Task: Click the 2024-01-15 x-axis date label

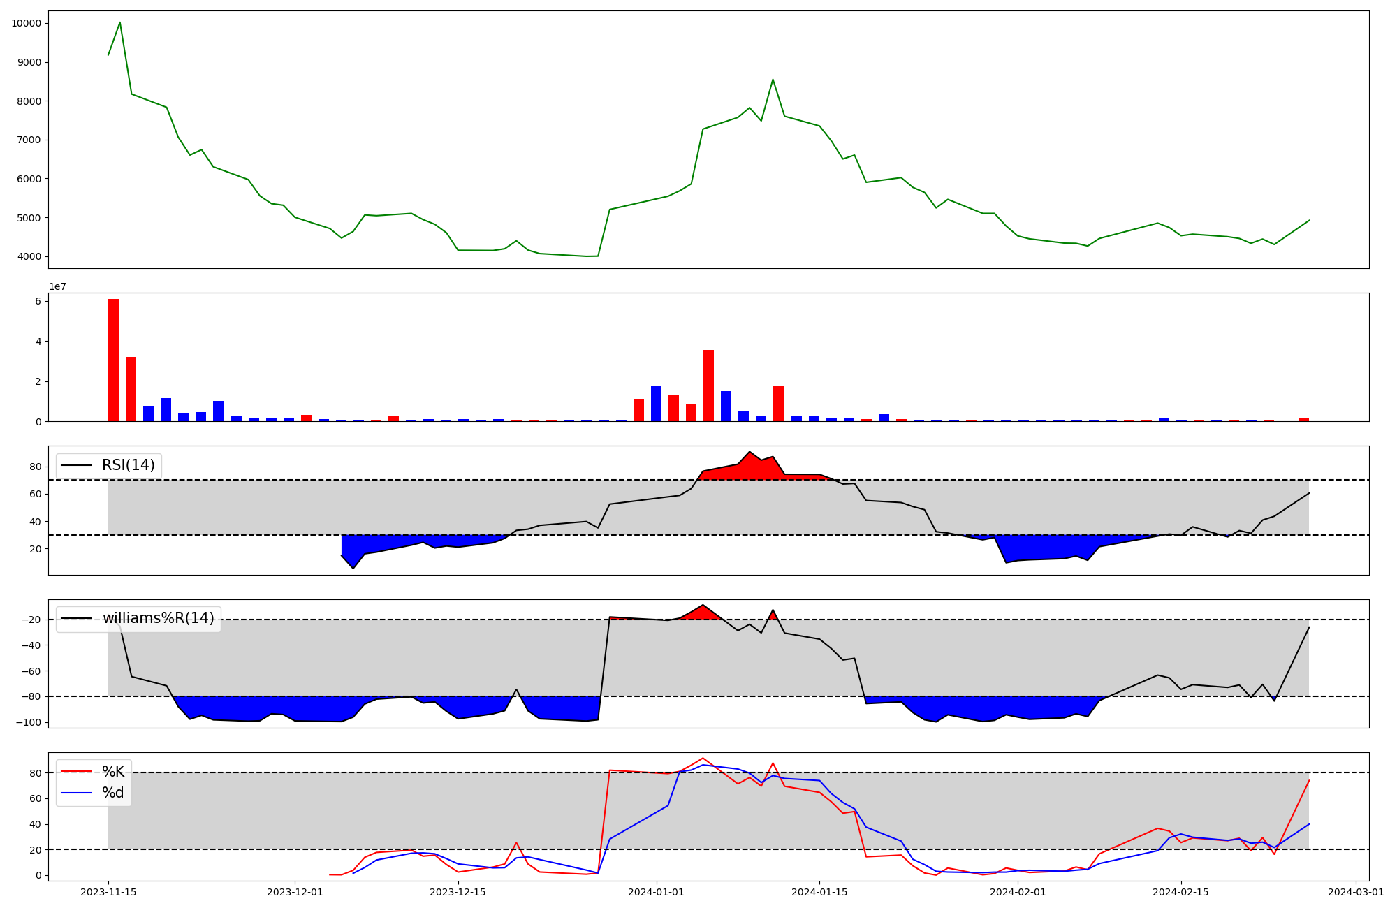Action: 819,892
